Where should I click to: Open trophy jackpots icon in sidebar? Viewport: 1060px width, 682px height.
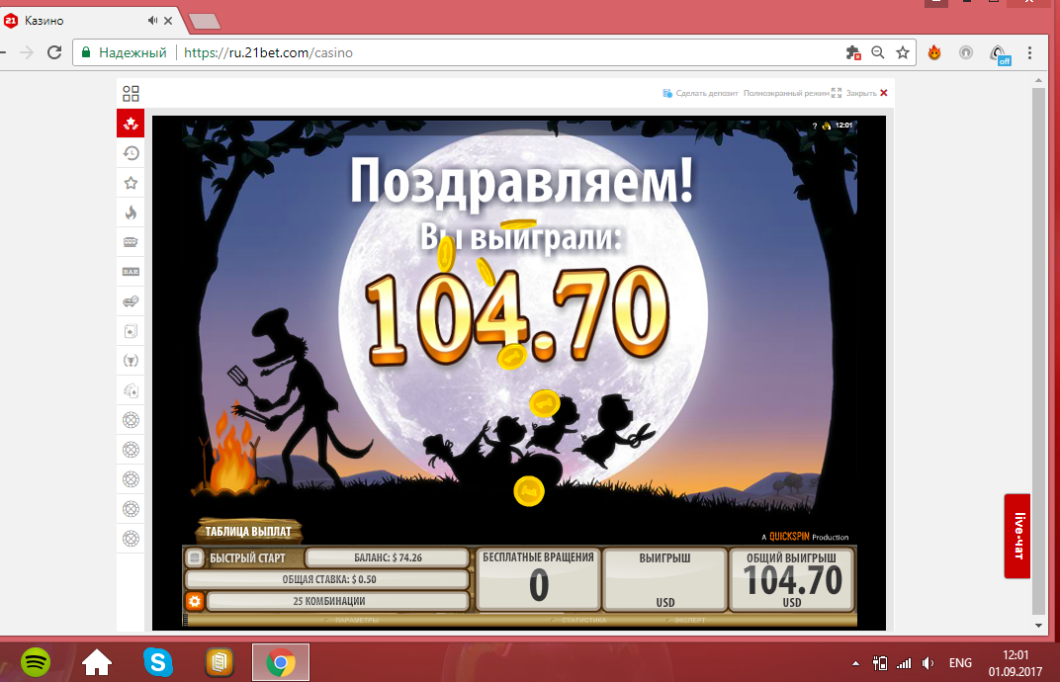tap(131, 360)
